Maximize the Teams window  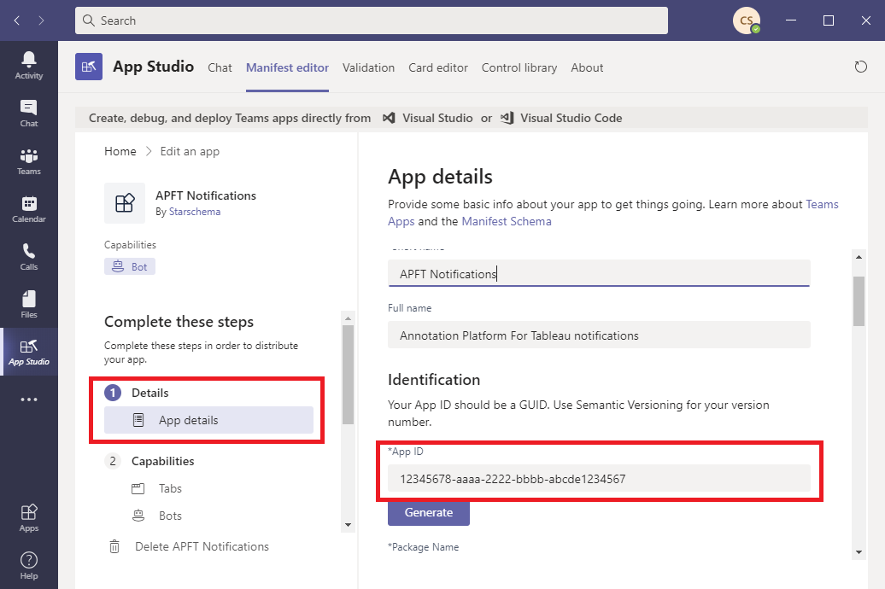(829, 20)
